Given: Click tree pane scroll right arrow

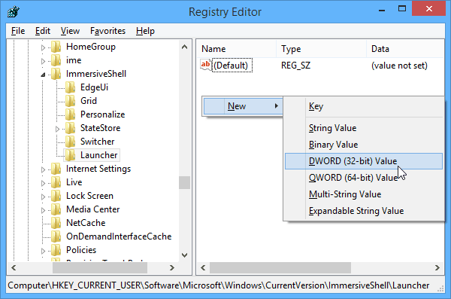Looking at the screenshot, I should (172, 268).
